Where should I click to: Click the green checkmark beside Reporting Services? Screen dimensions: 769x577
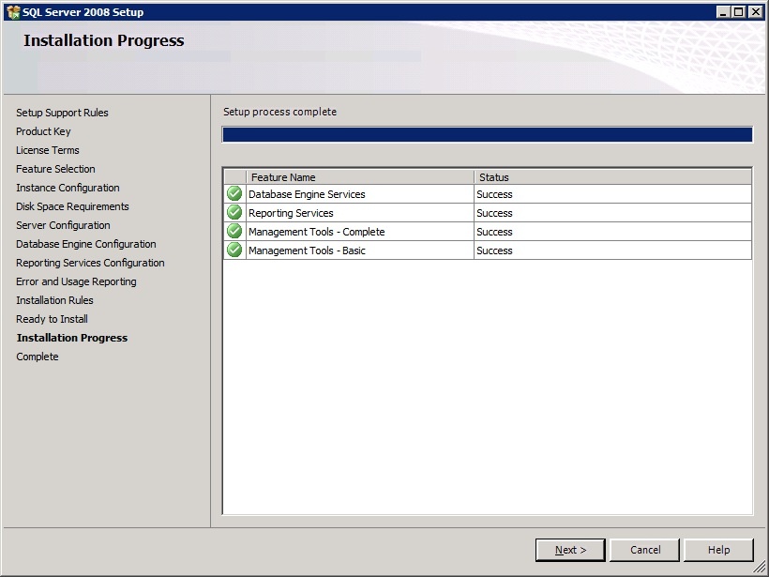click(x=234, y=212)
